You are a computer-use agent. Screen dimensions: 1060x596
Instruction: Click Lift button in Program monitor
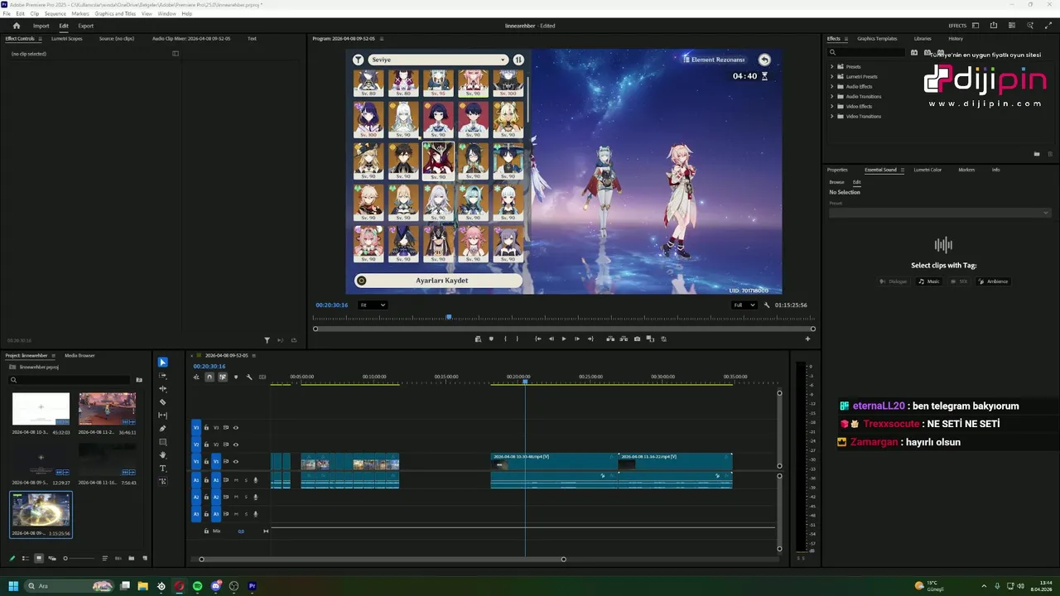(x=610, y=339)
